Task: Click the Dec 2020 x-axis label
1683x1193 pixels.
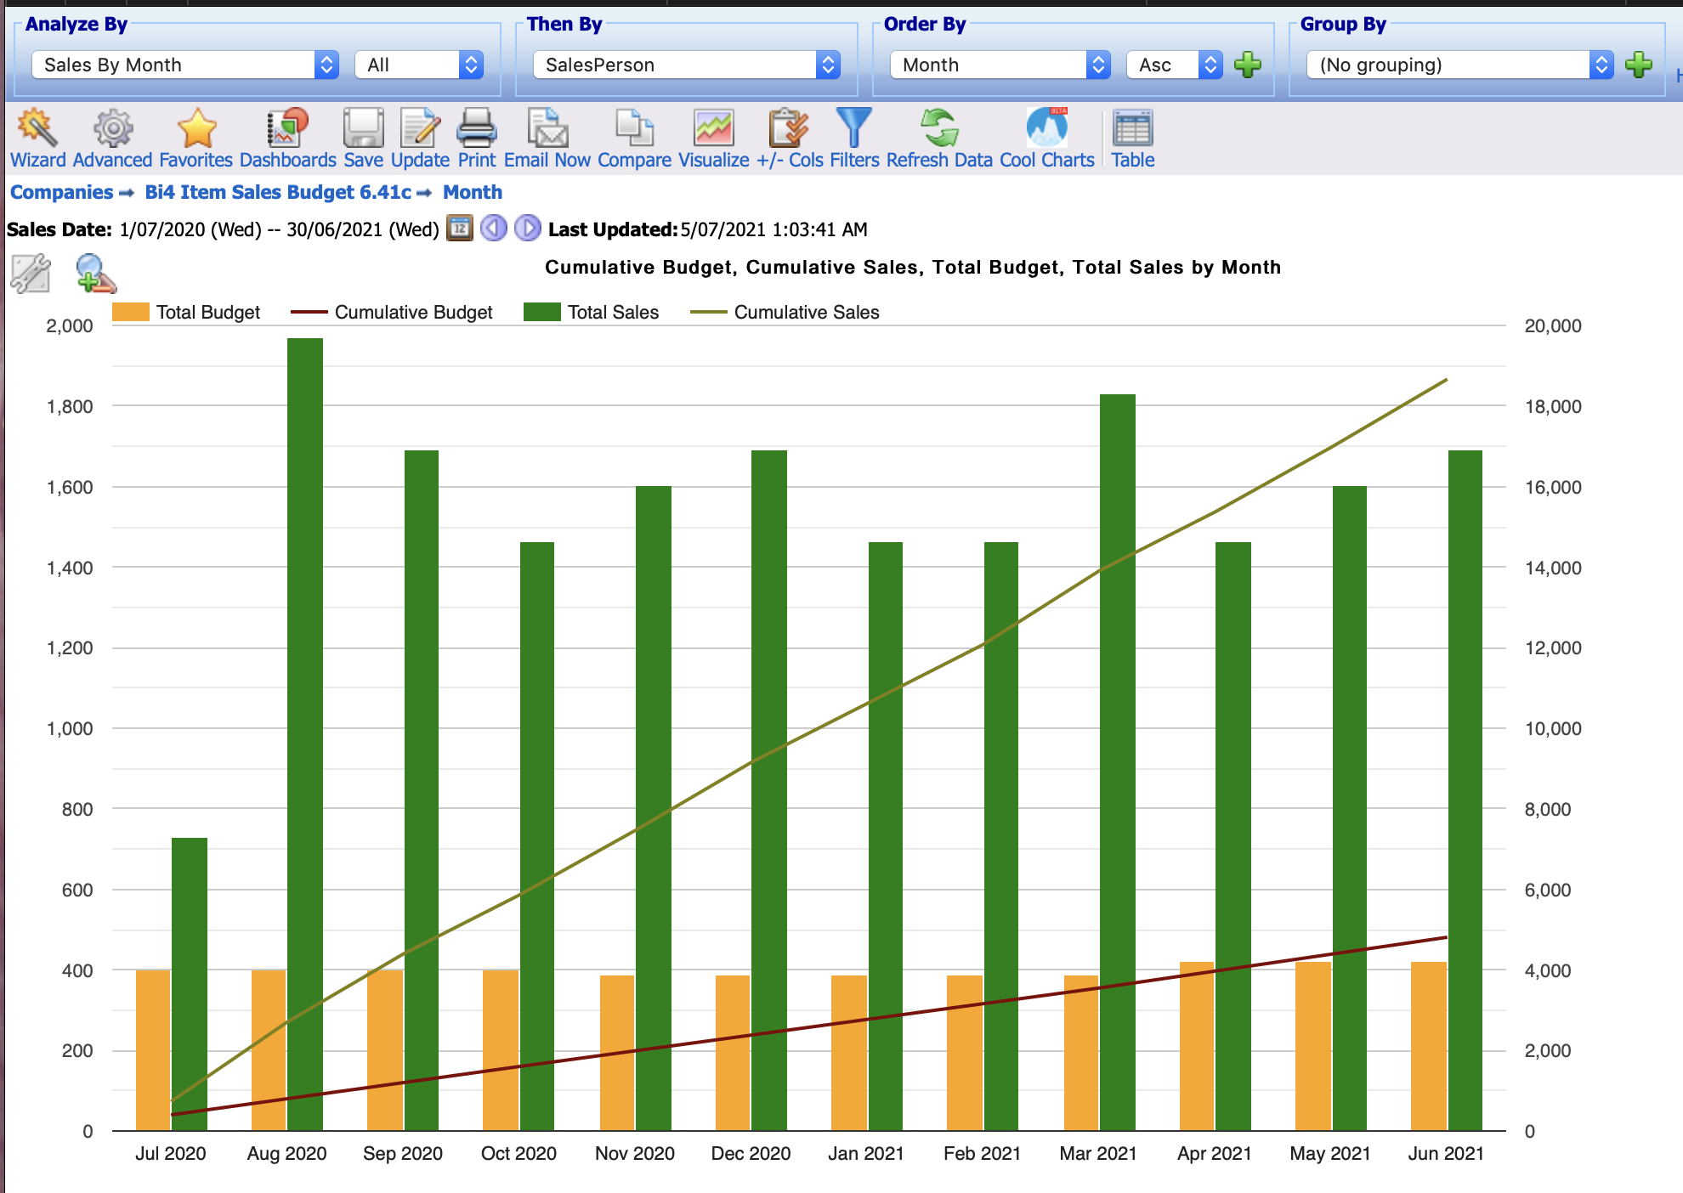Action: pyautogui.click(x=751, y=1153)
